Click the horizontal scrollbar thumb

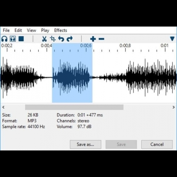[x=74, y=107]
